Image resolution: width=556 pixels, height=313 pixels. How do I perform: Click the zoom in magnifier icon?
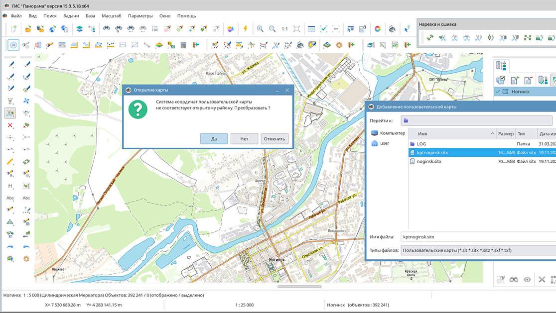[x=260, y=29]
